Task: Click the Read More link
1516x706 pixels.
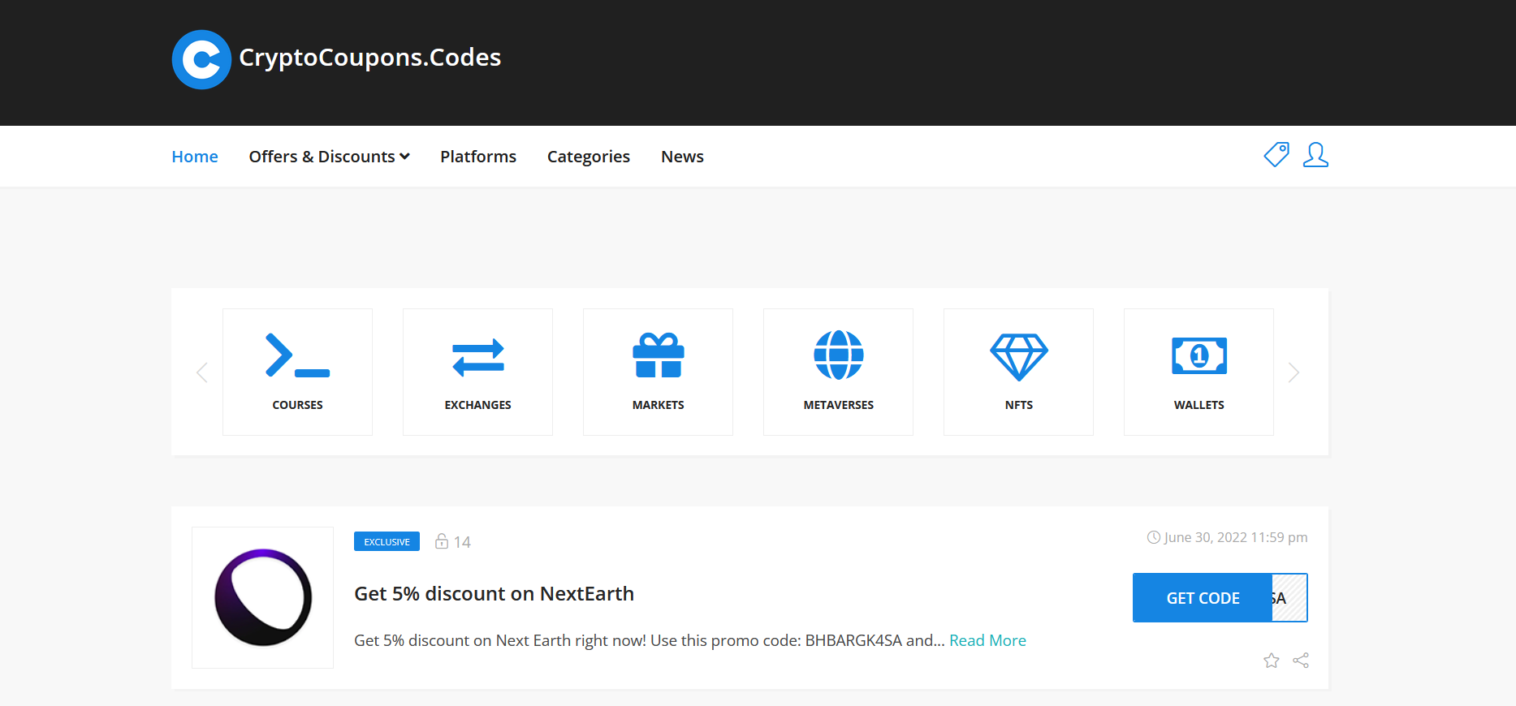Action: [x=987, y=640]
